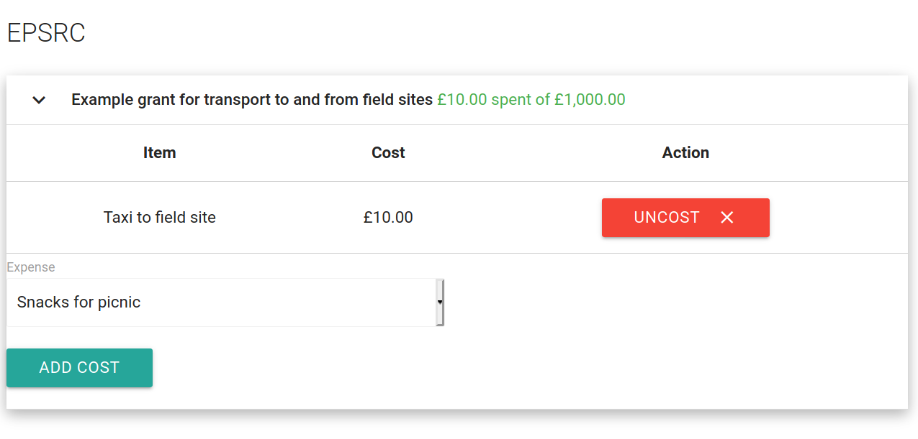Click the dropdown arrow on the Expense field
The image size is (918, 439).
point(439,302)
